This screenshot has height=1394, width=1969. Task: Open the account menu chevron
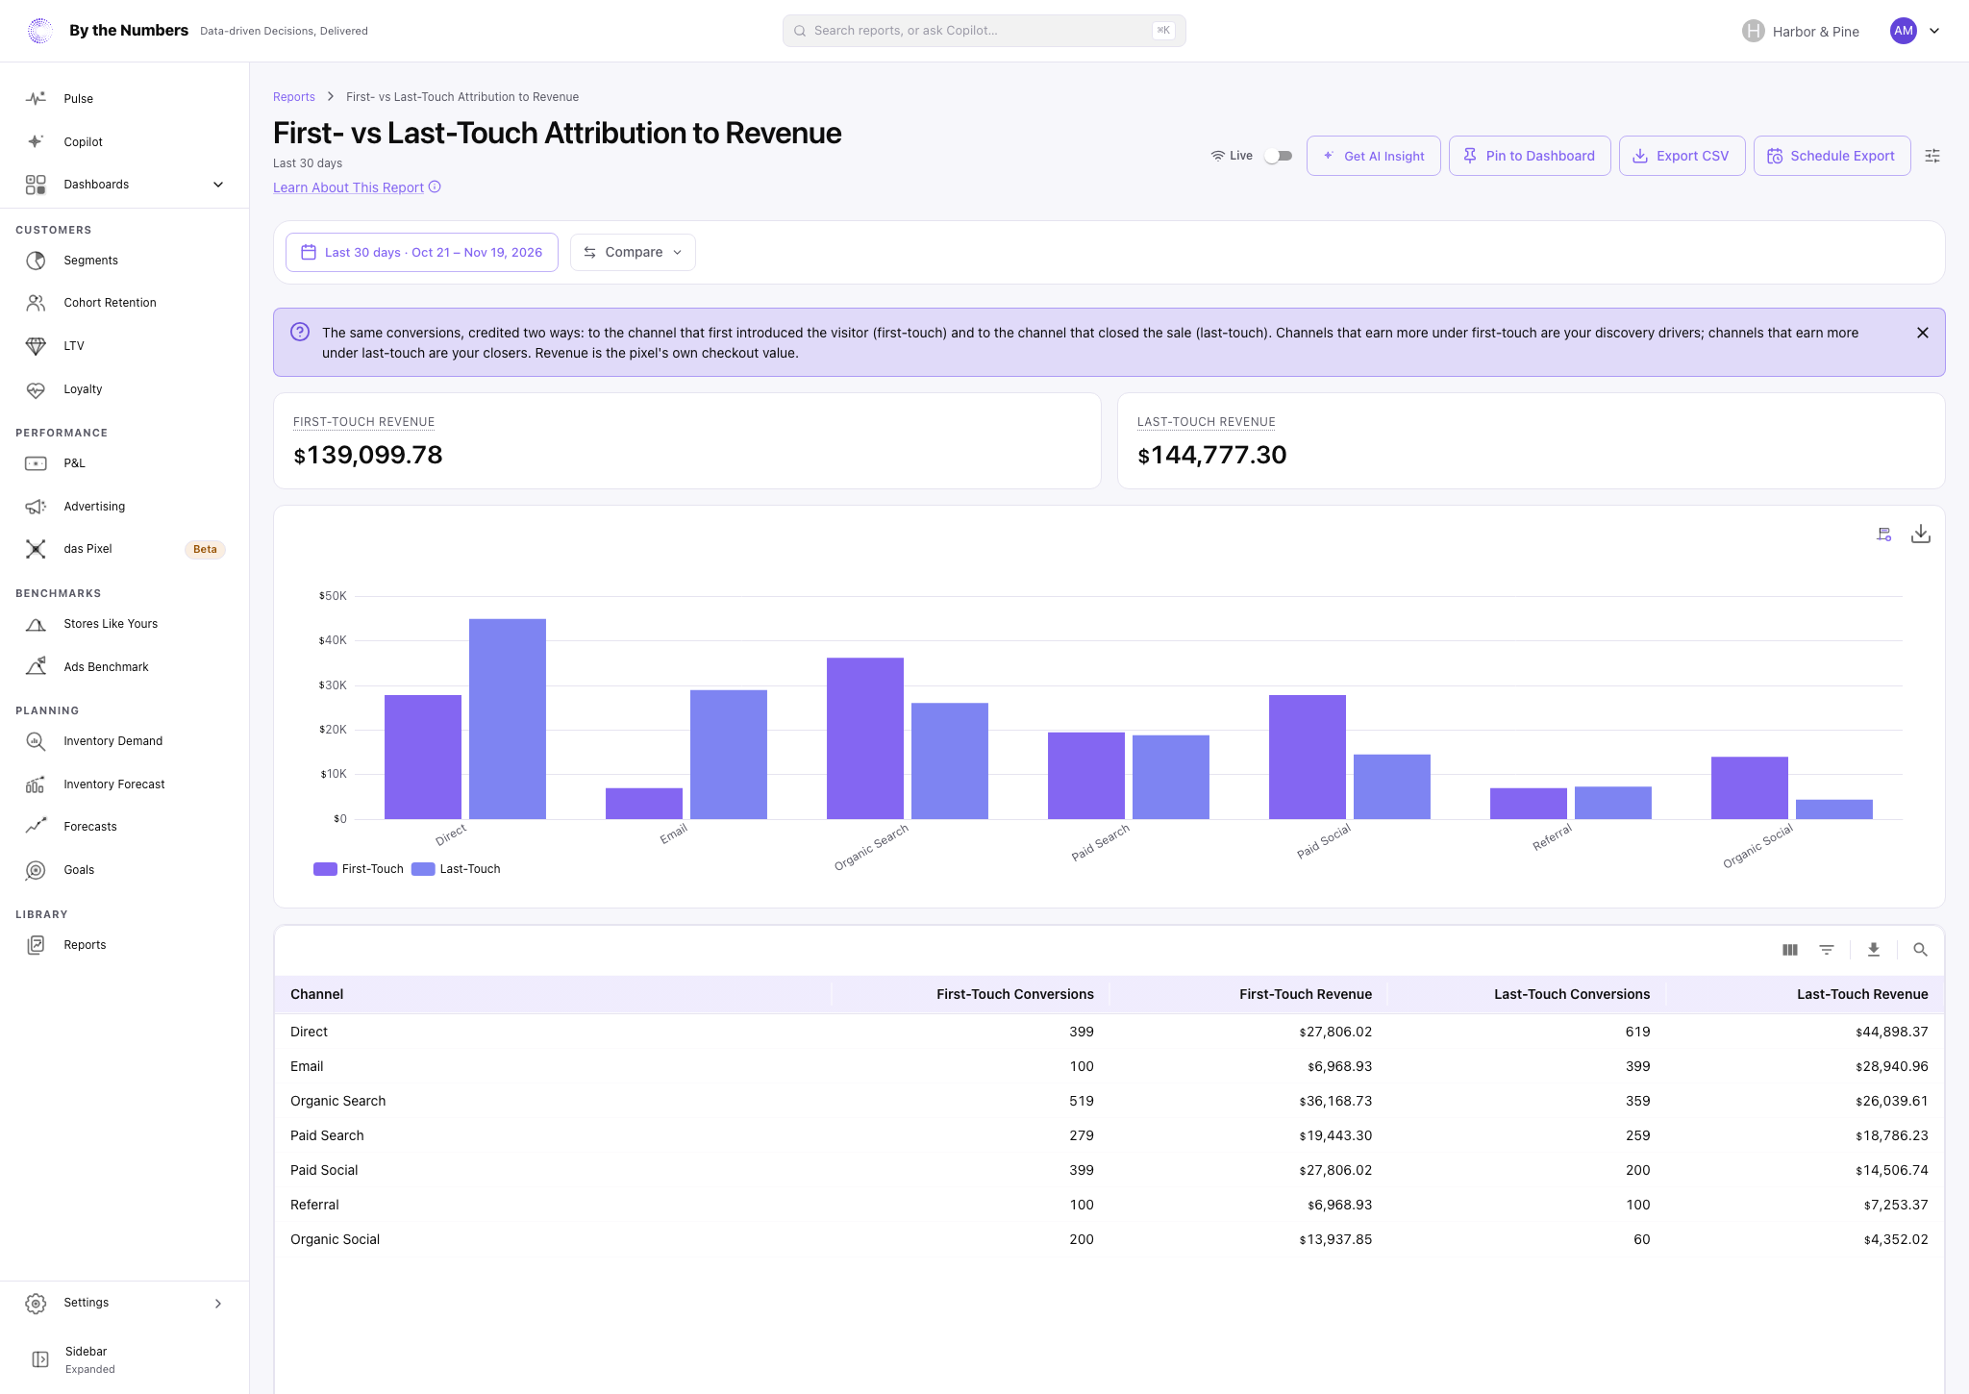(x=1934, y=31)
